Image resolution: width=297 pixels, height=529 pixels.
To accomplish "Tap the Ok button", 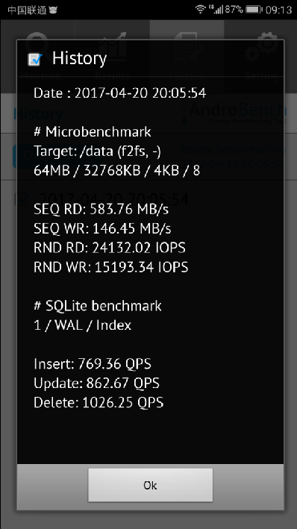I will click(x=150, y=485).
